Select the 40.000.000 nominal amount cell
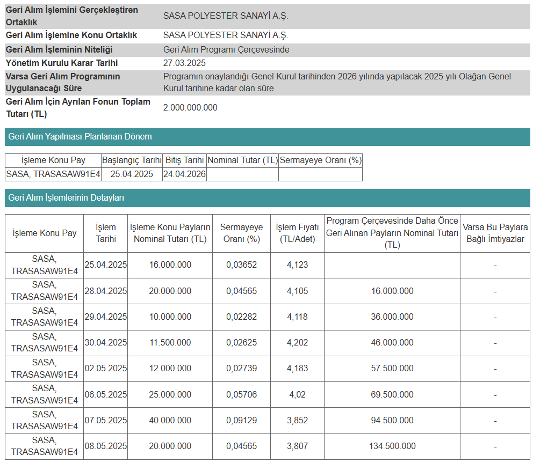The height and width of the screenshot is (463, 533). pos(170,421)
